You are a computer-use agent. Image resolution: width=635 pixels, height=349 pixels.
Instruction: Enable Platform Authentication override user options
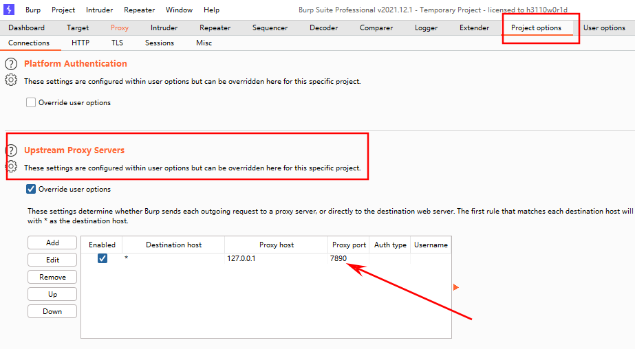[x=31, y=102]
